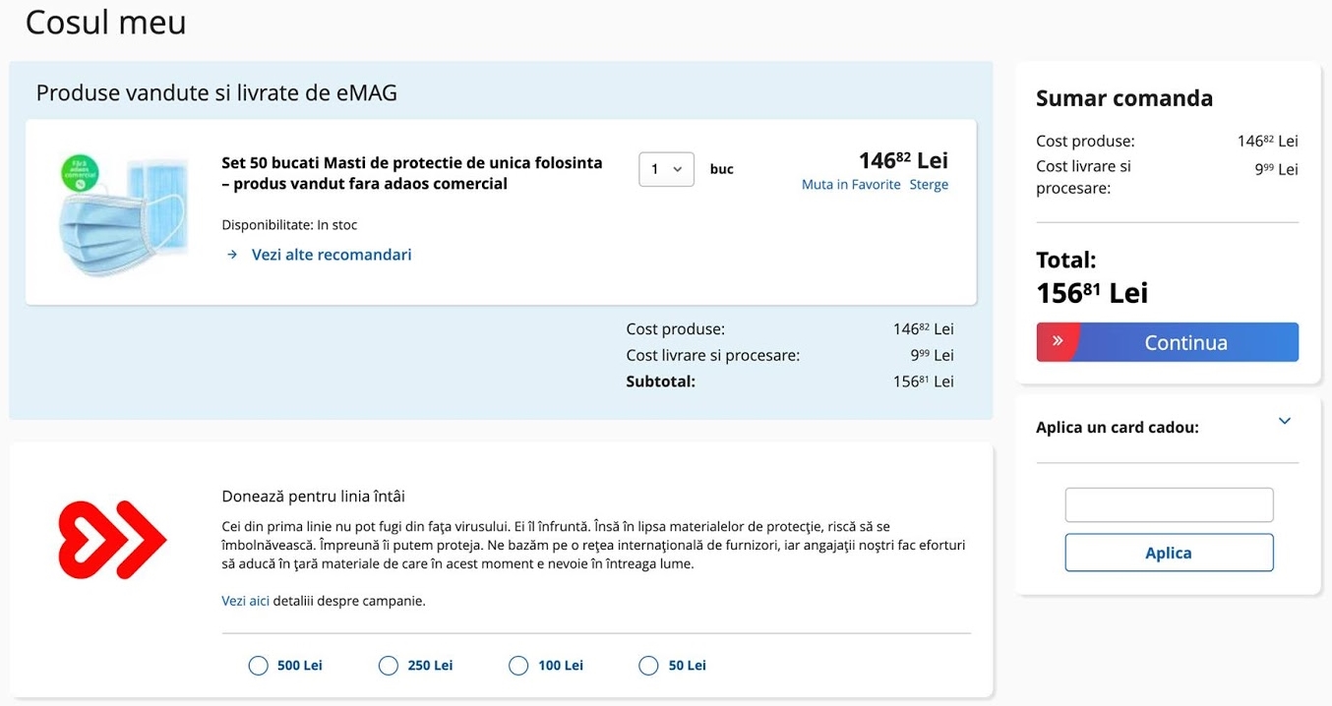1332x706 pixels.
Task: Focus the gift card code input field
Action: (1169, 504)
